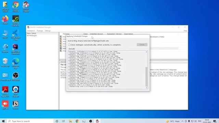The height and width of the screenshot is (123, 219).
Task: Click the MinGW Installation Manager taskbar icon
Action: pos(97,121)
